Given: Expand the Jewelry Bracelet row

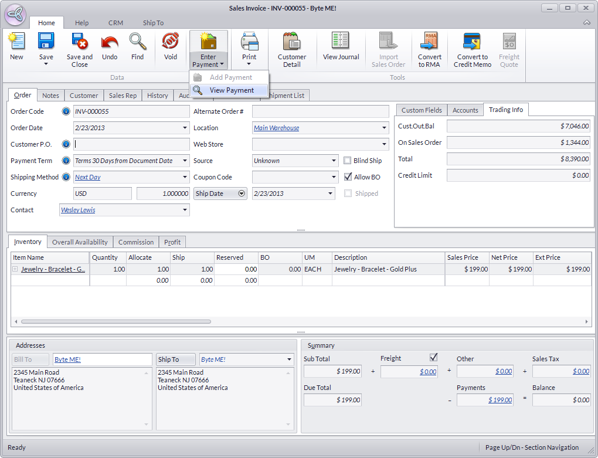Looking at the screenshot, I should (15, 269).
